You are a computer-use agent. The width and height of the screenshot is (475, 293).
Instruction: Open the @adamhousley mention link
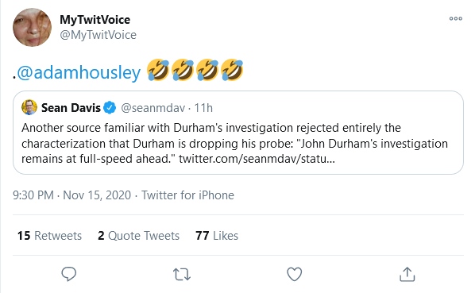coord(79,72)
